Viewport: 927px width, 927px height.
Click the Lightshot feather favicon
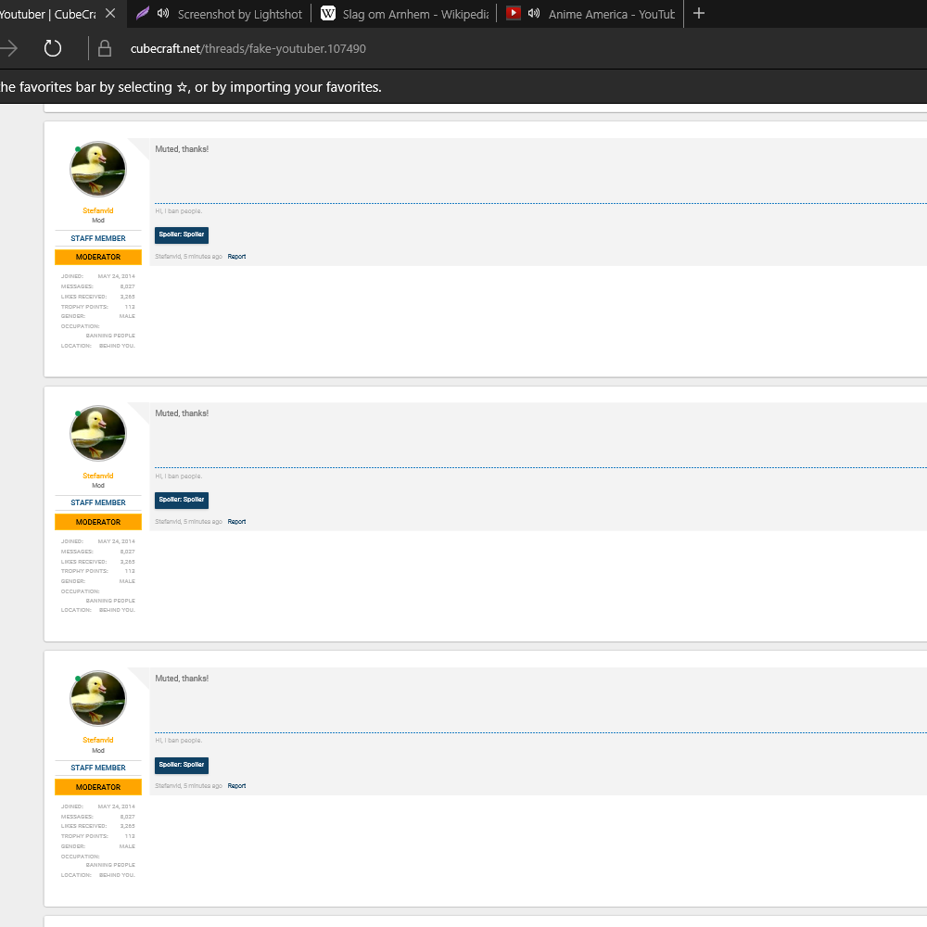(x=143, y=13)
